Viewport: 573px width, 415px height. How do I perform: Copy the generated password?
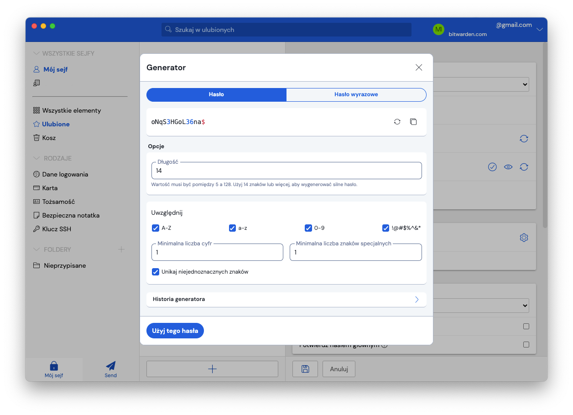click(x=413, y=122)
